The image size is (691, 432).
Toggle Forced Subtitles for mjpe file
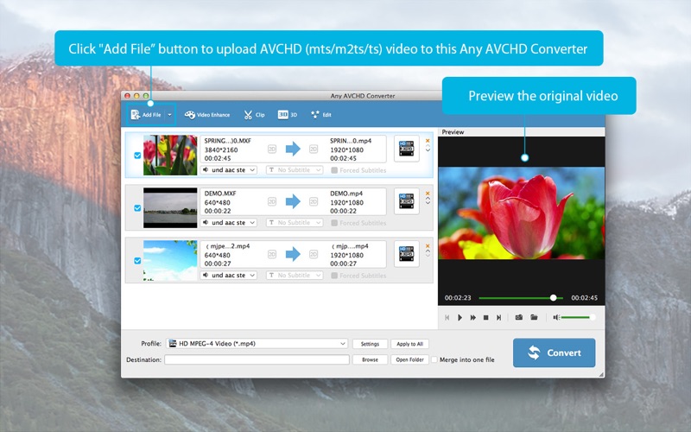(x=334, y=276)
